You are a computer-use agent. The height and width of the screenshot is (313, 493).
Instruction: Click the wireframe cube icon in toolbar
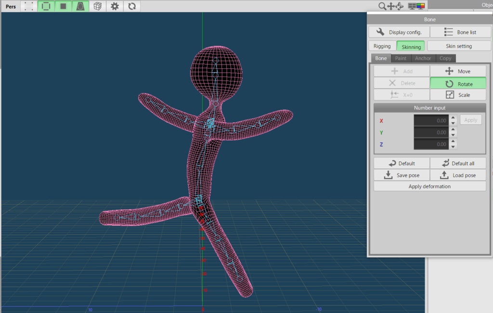tap(98, 6)
